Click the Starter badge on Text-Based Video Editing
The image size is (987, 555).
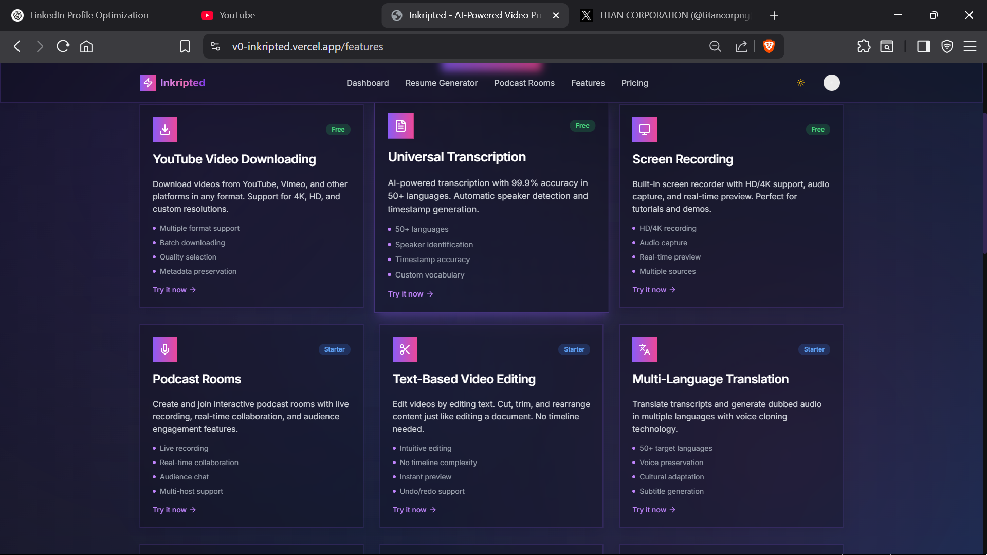click(x=574, y=349)
